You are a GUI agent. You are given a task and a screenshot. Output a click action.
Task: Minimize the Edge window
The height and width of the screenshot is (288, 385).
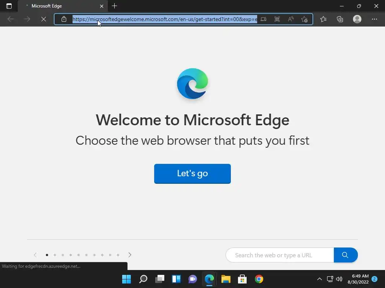pos(341,6)
